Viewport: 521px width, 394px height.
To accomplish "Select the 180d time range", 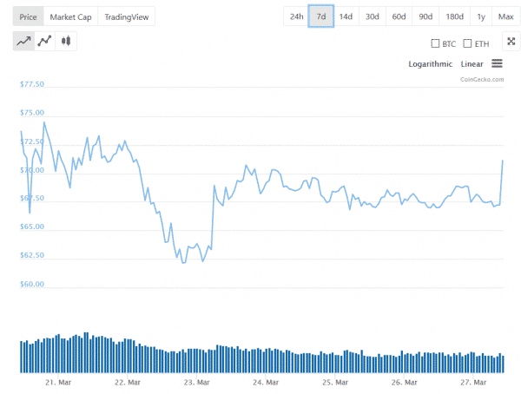I will (x=454, y=16).
